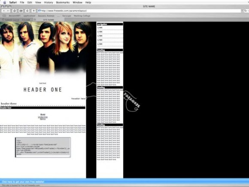The height and width of the screenshot is (187, 249).
Task: Click the HEADER ONE title text
Action: (x=43, y=90)
